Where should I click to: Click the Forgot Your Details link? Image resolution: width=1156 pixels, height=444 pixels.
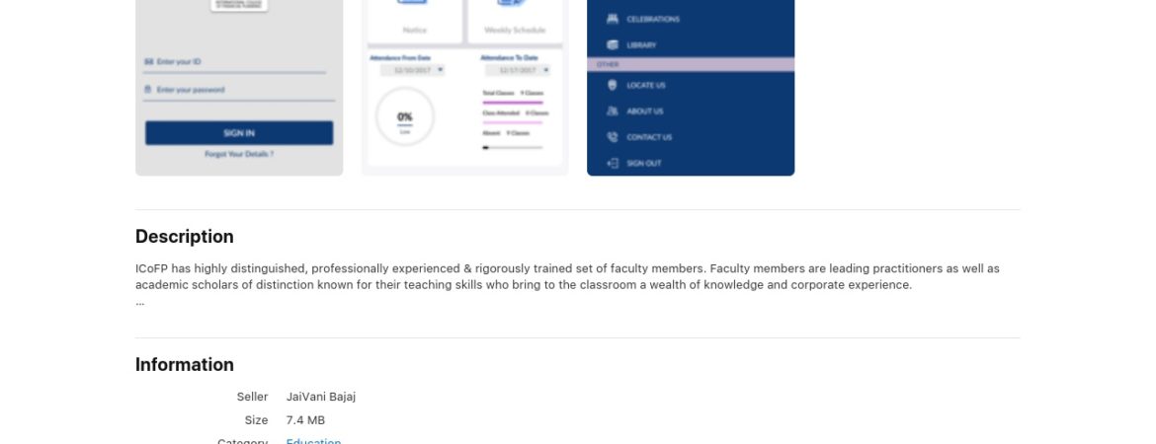point(239,155)
